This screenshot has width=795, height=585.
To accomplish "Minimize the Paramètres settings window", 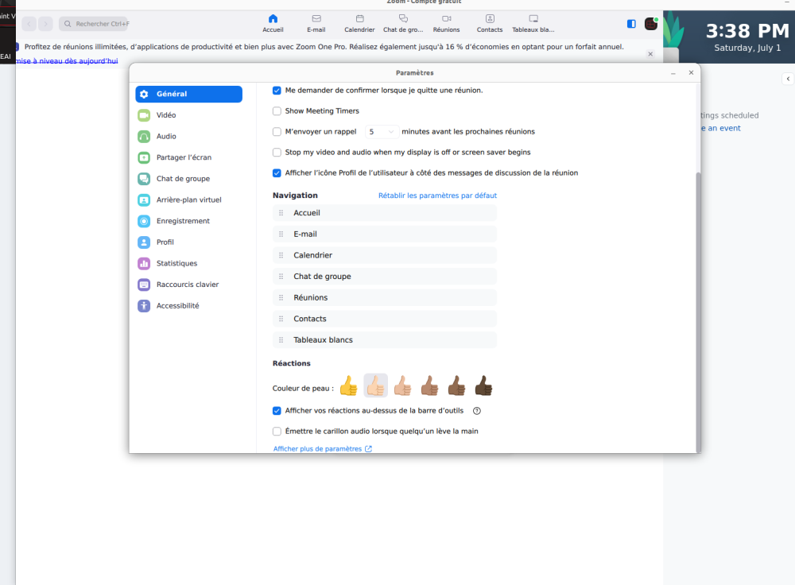I will tap(673, 73).
